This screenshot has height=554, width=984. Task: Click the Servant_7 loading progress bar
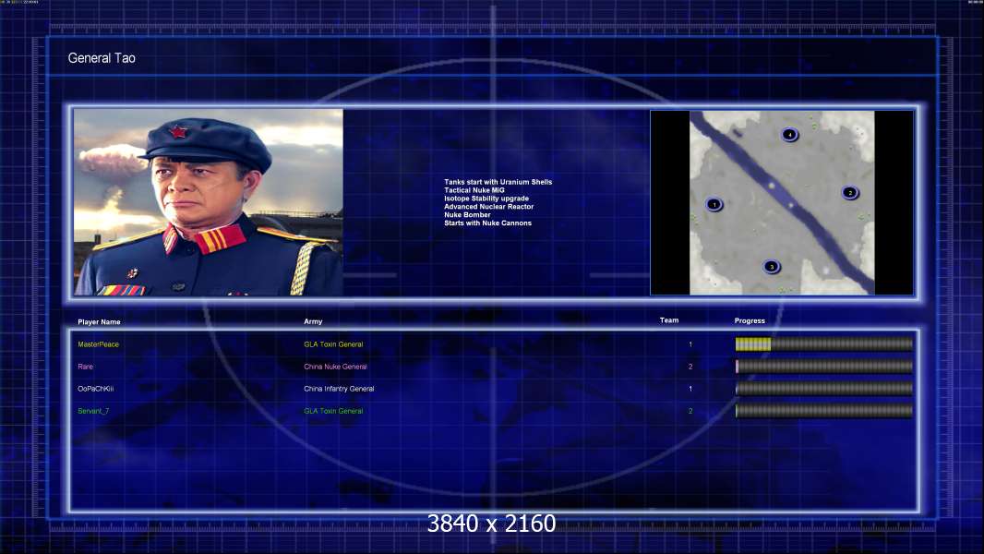coord(824,411)
